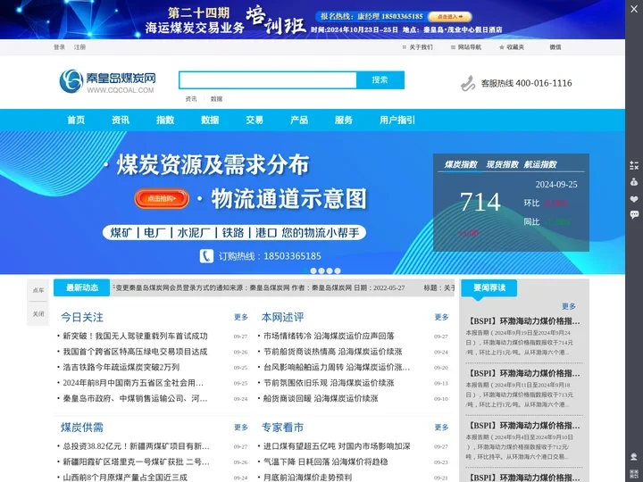
Task: Switch to the 现货指数 index tab
Action: pyautogui.click(x=502, y=164)
